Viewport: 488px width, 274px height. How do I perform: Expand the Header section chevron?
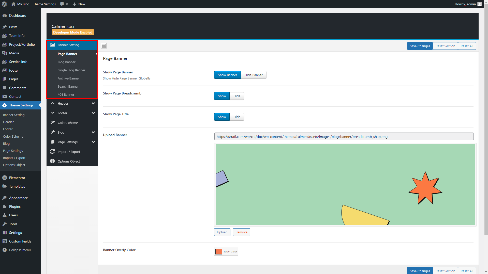click(93, 103)
